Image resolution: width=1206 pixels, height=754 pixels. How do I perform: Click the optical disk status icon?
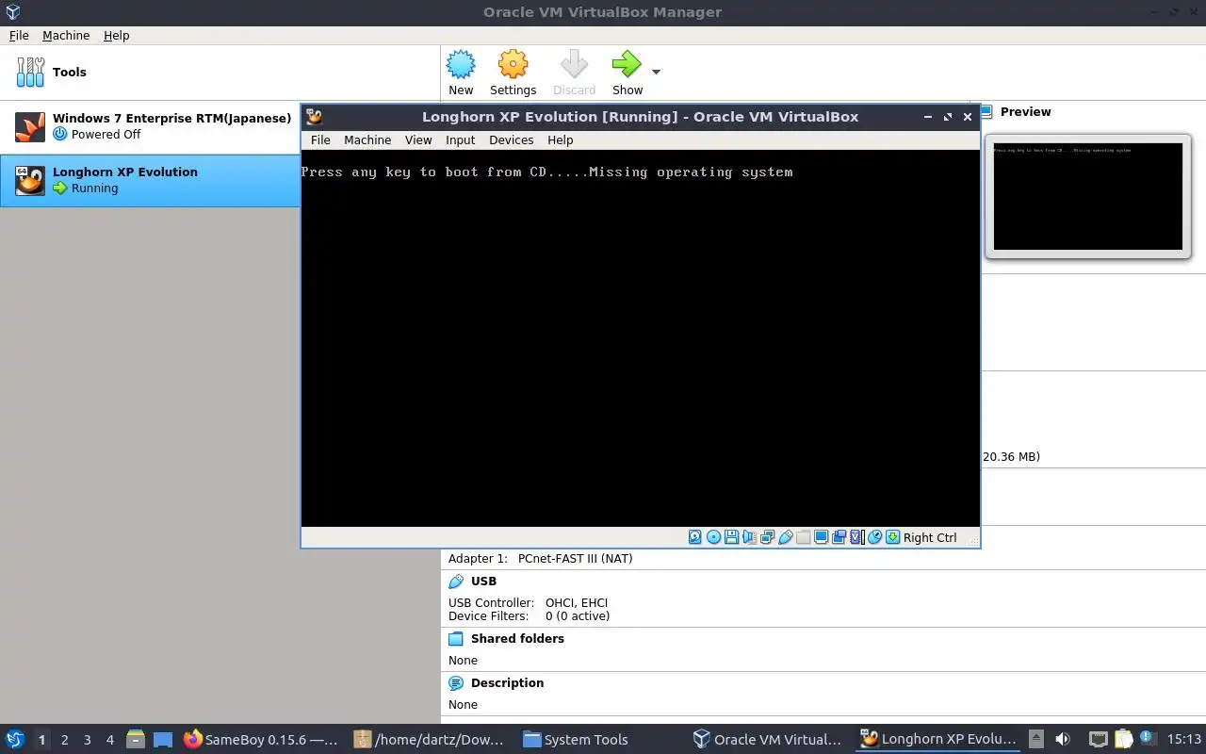pyautogui.click(x=713, y=537)
